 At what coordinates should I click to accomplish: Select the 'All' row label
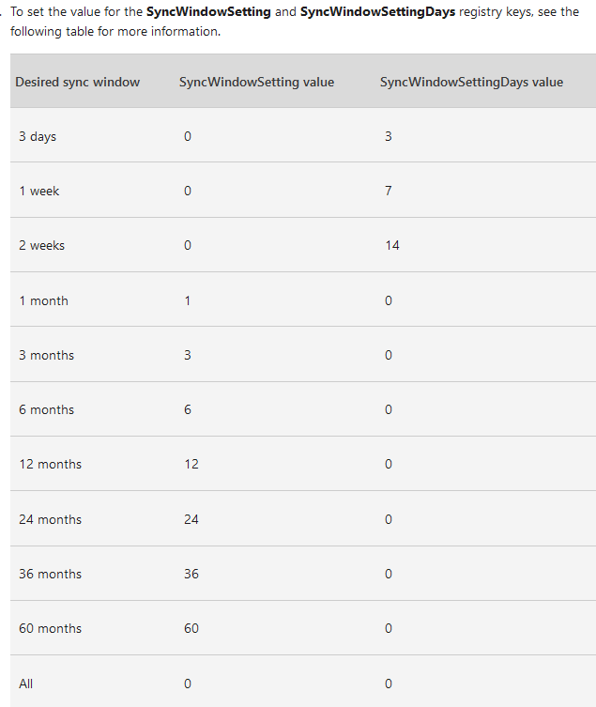(26, 684)
